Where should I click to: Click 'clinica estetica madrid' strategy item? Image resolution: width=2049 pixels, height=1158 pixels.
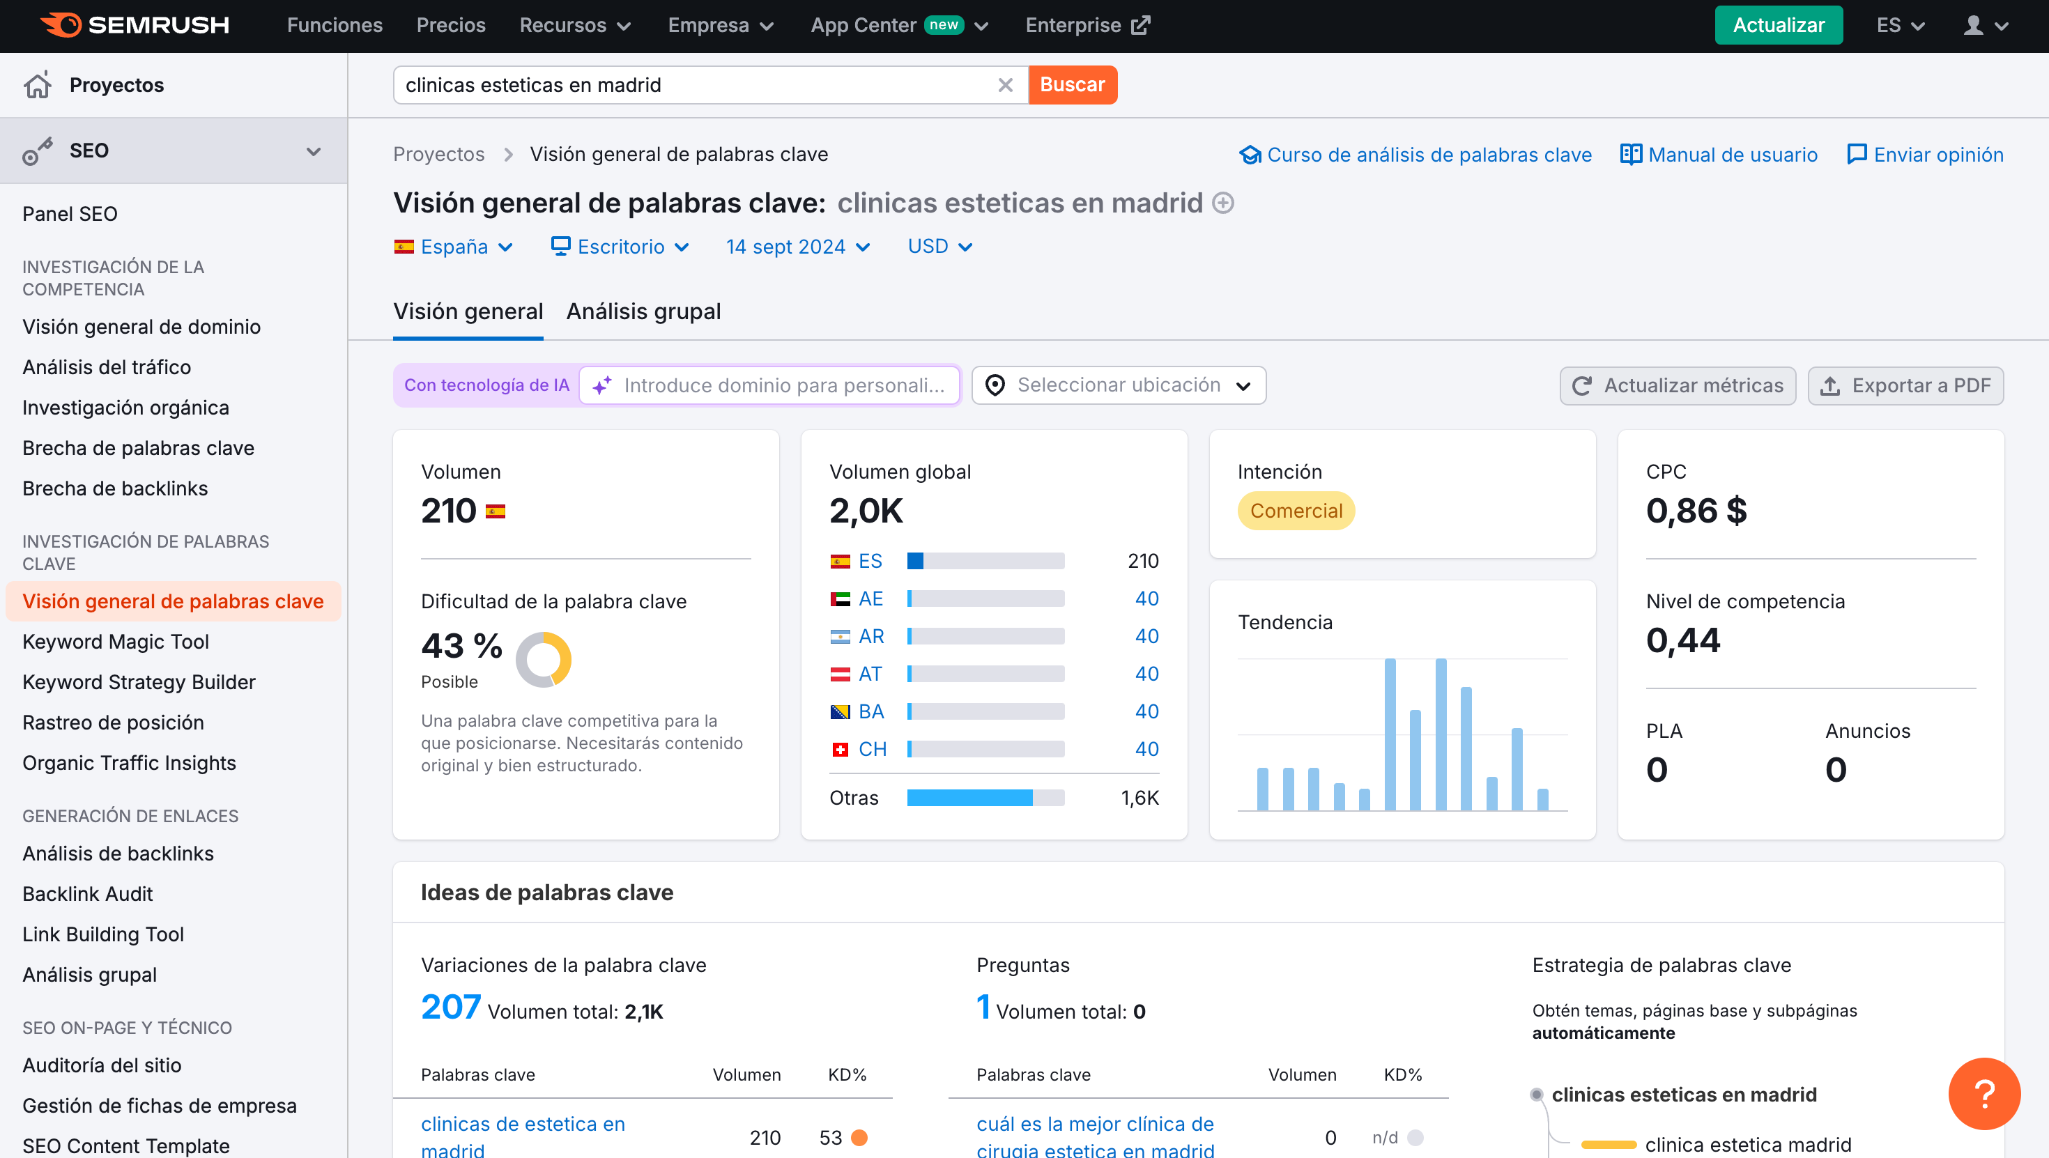pyautogui.click(x=1747, y=1145)
